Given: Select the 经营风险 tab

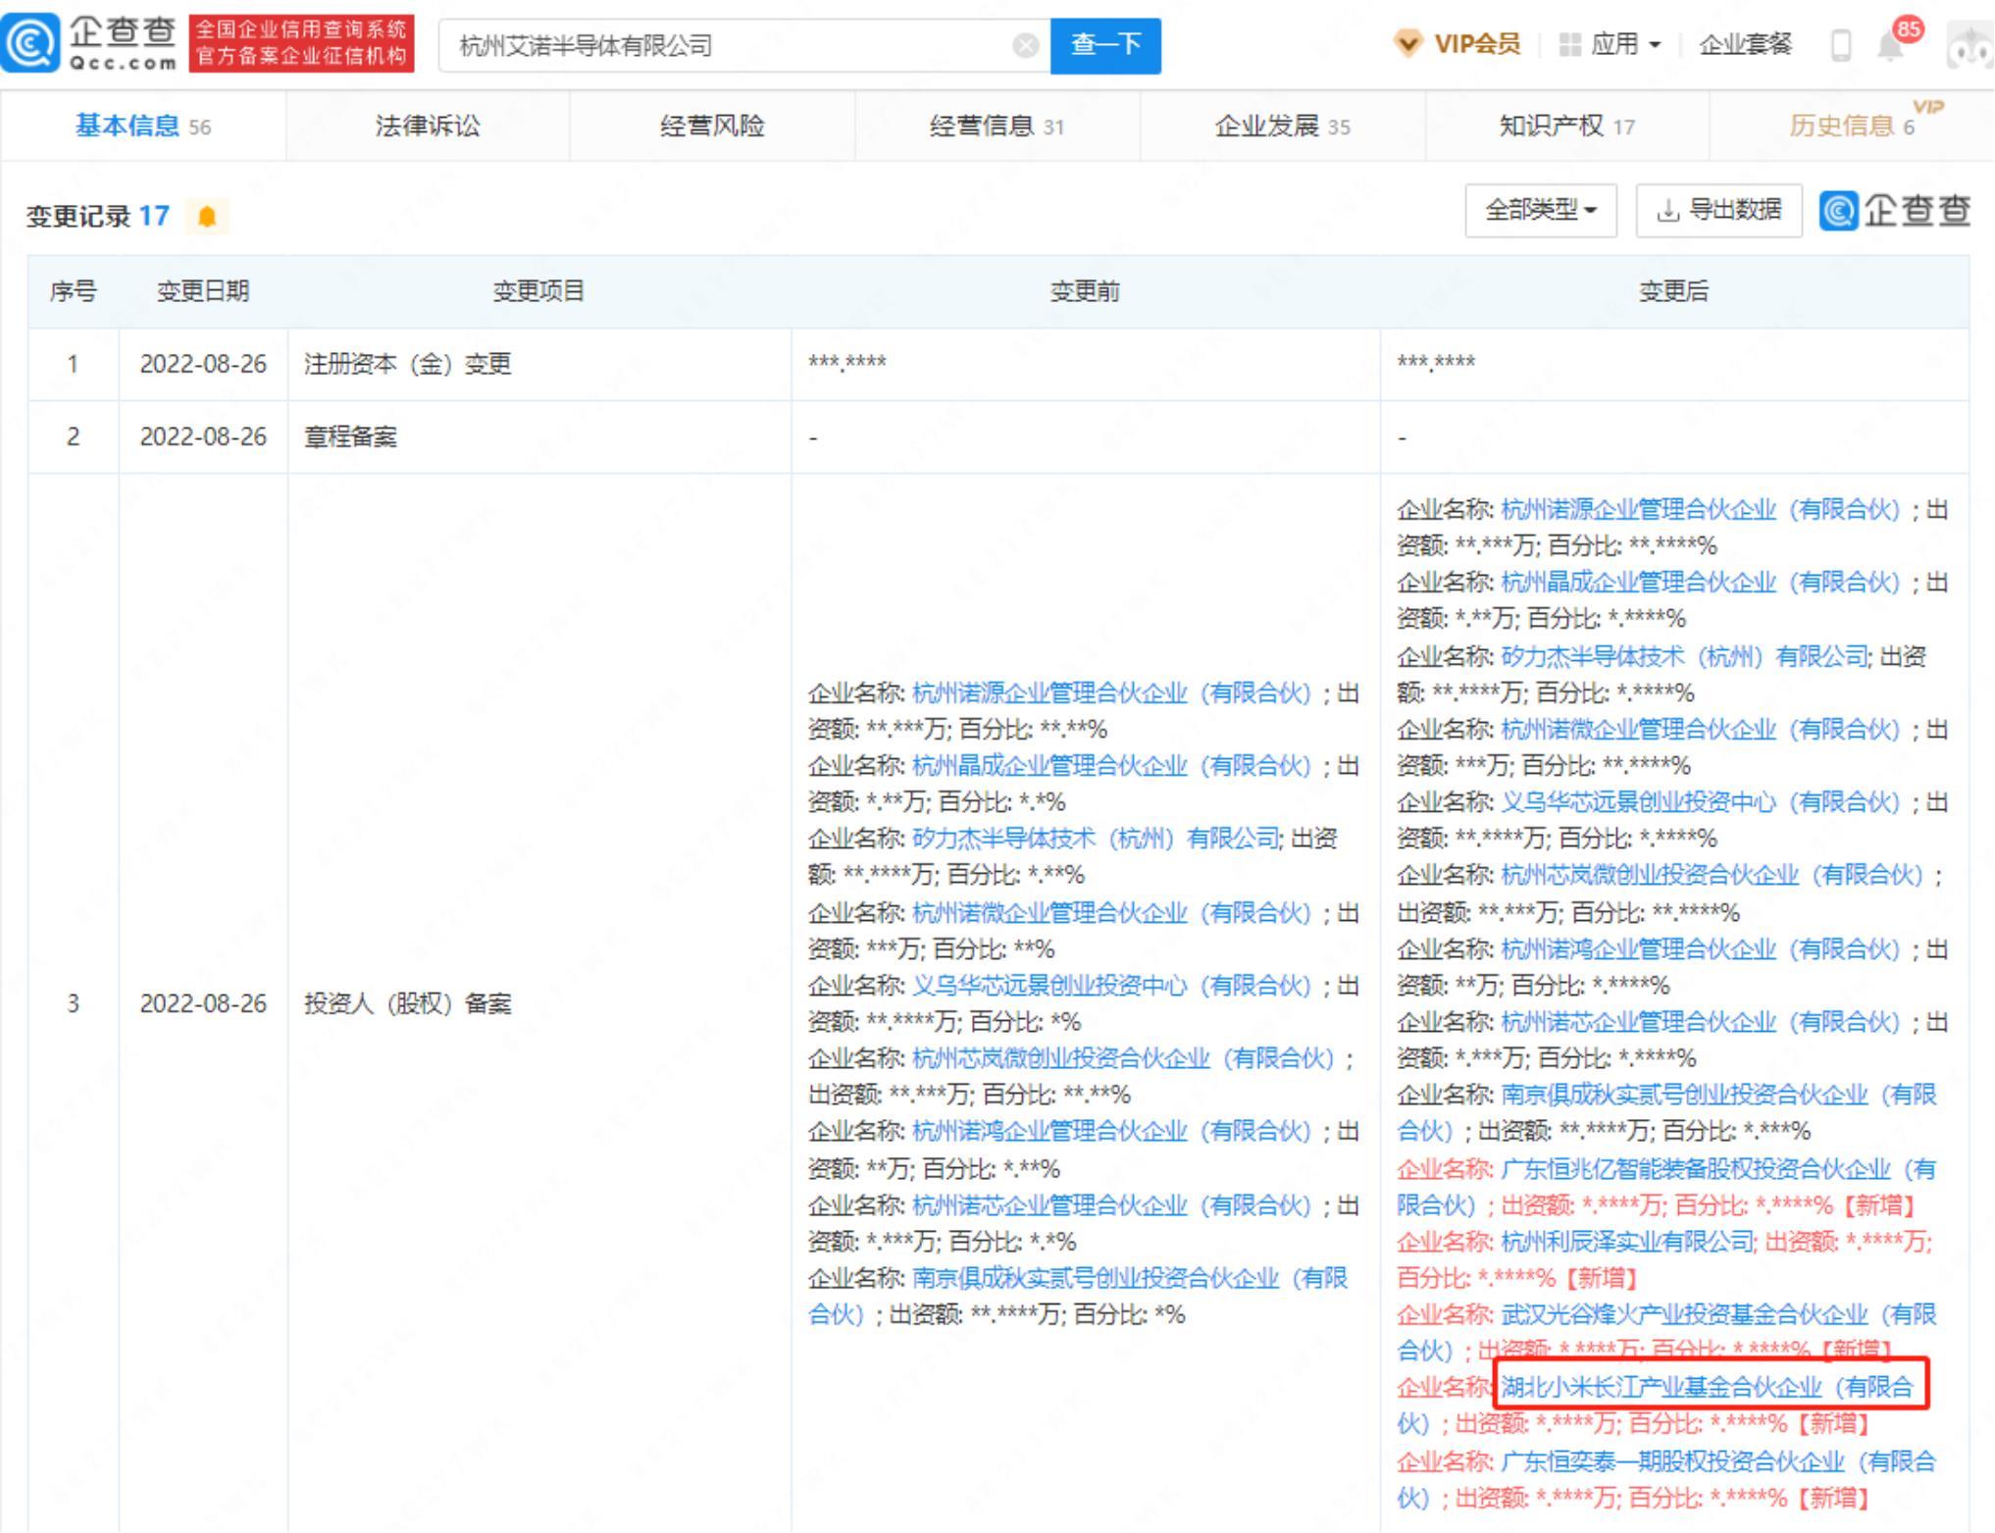Looking at the screenshot, I should pyautogui.click(x=712, y=126).
